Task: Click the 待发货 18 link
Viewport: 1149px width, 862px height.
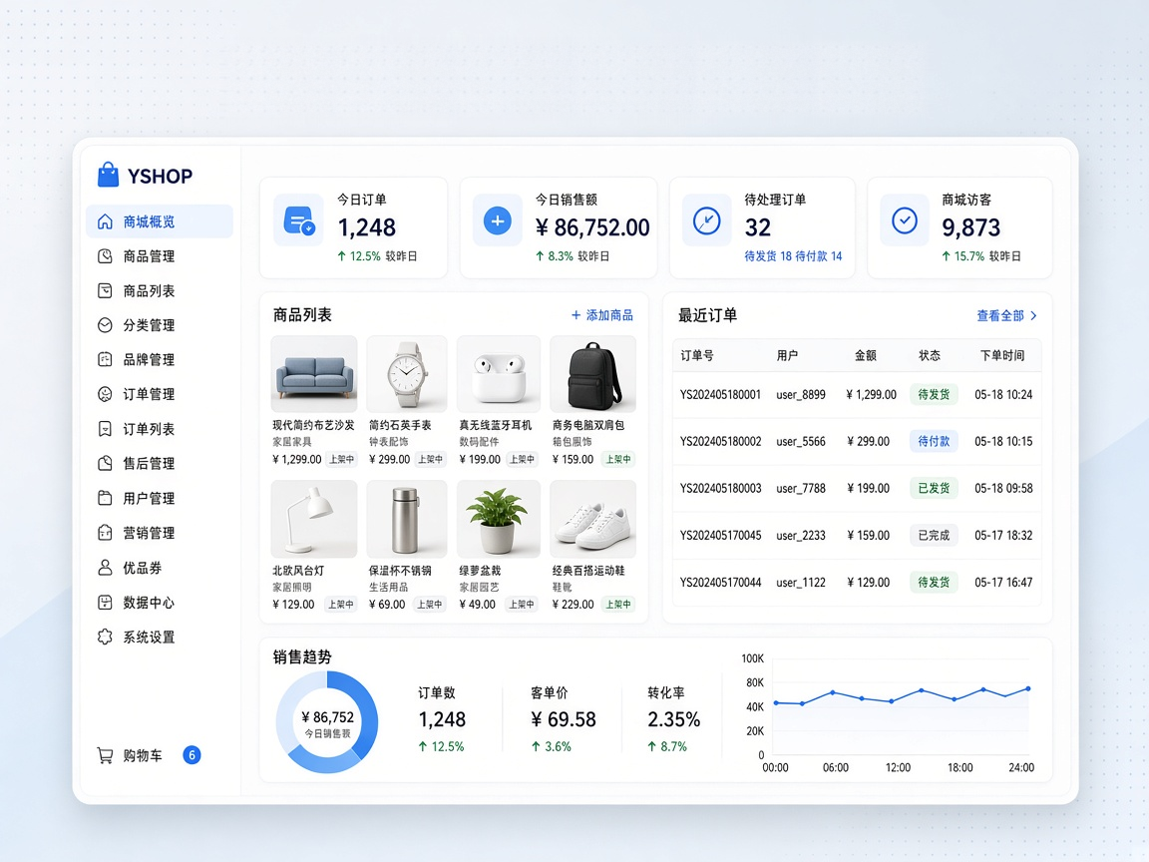Action: (x=768, y=255)
